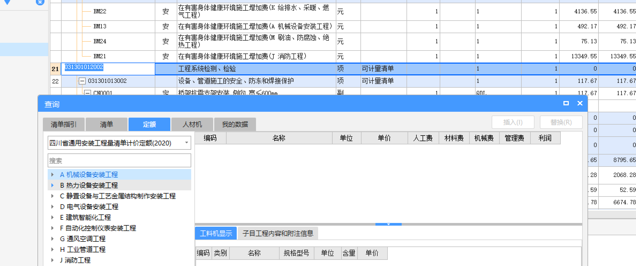This screenshot has width=636, height=266.
Task: Expand the C 静置设备与工艺金属结构制作安装工程 arrow
Action: point(52,196)
